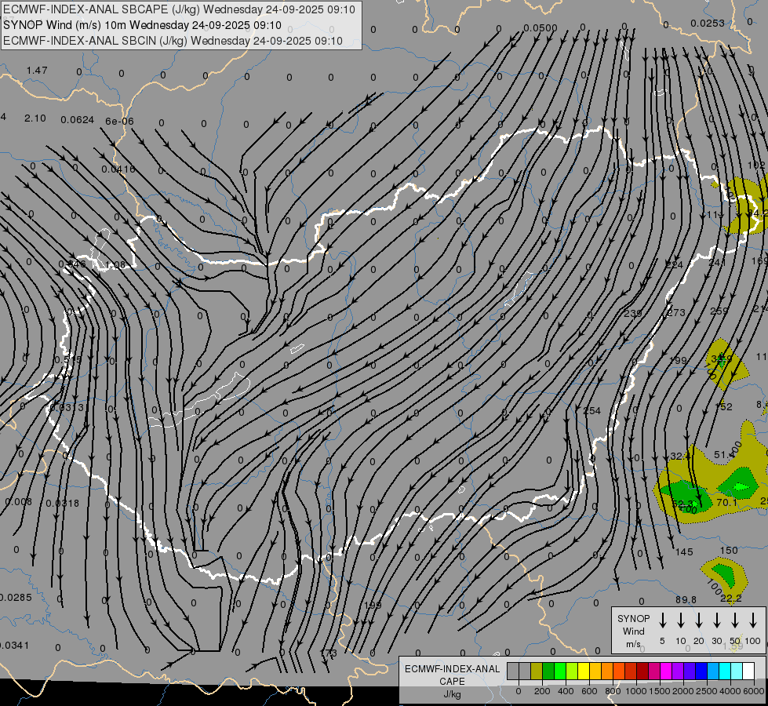Click the white CAPE swatch near 6000
This screenshot has width=768, height=706.
(x=748, y=671)
